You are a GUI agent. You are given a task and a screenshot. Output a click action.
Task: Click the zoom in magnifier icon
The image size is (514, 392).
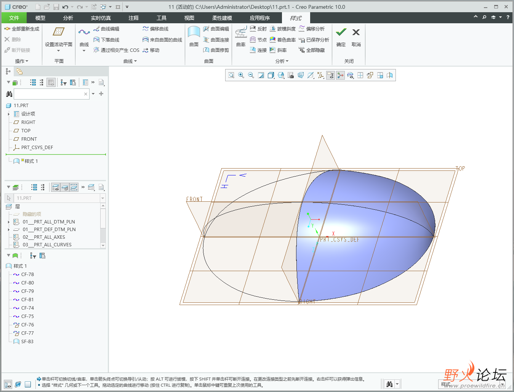coord(241,75)
